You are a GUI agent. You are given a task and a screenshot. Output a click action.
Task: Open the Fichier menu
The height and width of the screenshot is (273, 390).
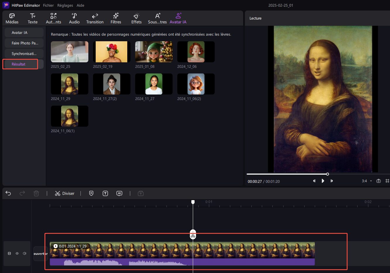[48, 5]
